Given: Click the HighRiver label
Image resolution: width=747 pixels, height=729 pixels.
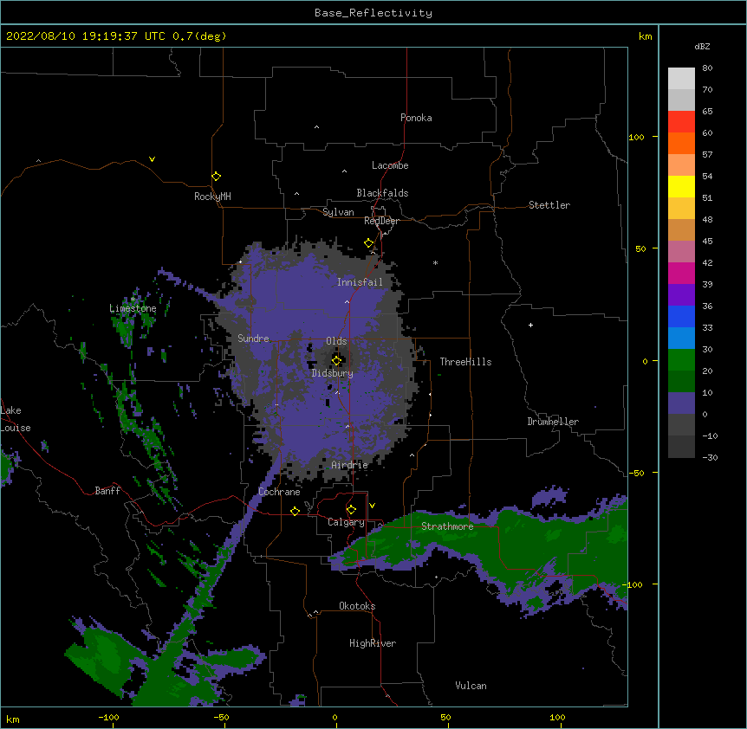Looking at the screenshot, I should (x=373, y=643).
